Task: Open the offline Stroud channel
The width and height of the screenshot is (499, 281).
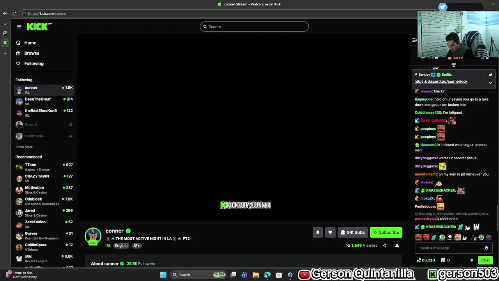Action: [x=44, y=124]
